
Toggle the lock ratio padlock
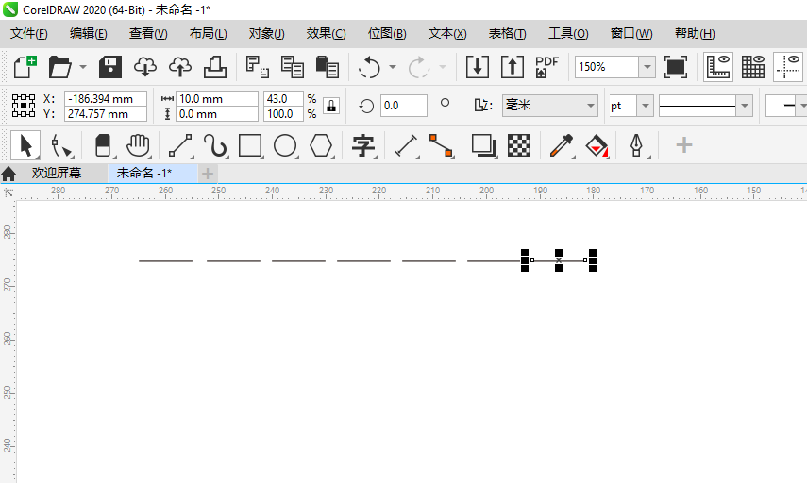pos(331,106)
